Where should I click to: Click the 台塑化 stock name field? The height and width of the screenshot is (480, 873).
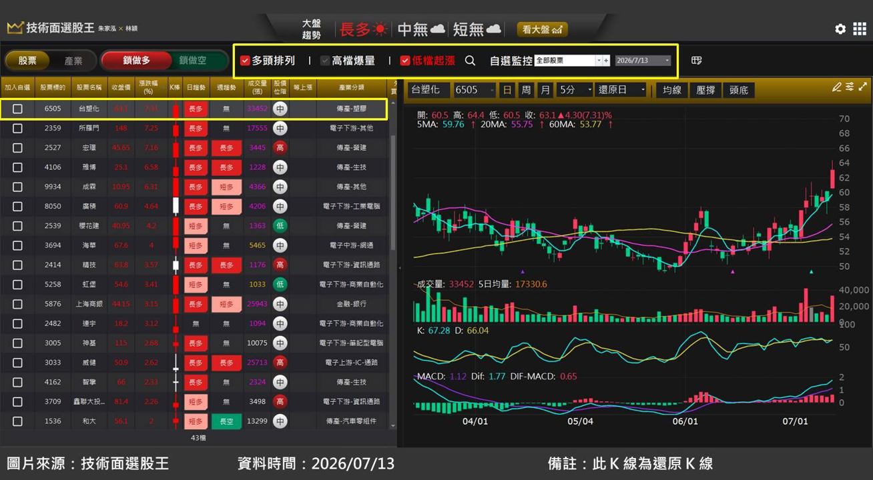click(427, 89)
